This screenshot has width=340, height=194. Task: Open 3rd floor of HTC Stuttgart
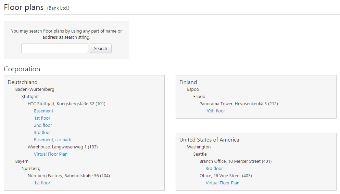42,132
